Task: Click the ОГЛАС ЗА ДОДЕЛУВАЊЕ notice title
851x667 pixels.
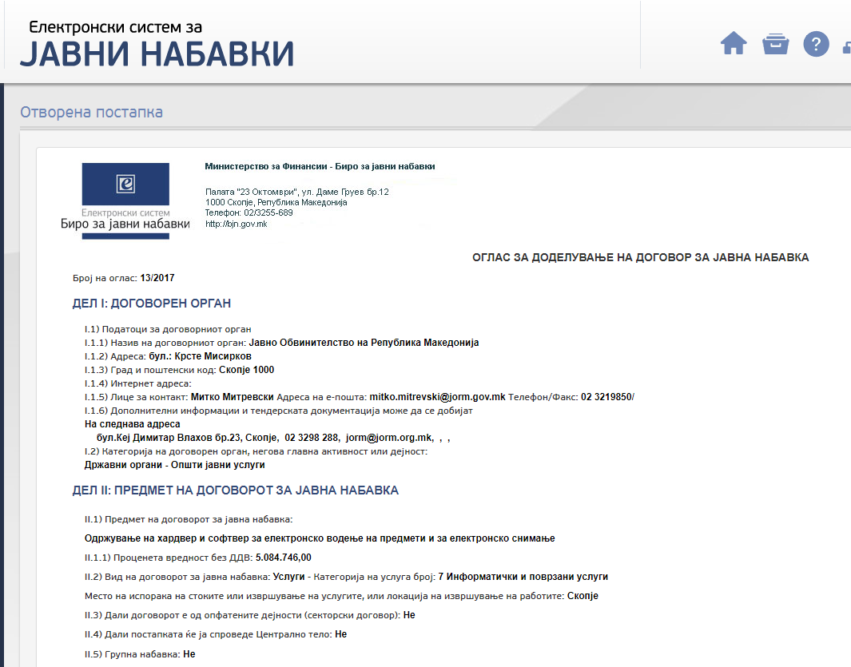Action: click(x=640, y=257)
